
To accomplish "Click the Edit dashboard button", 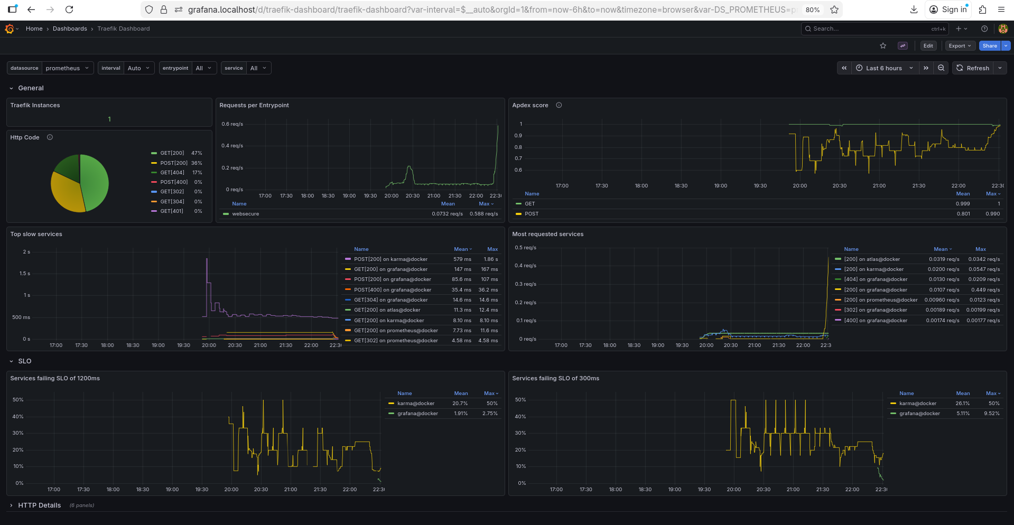I will pos(928,46).
